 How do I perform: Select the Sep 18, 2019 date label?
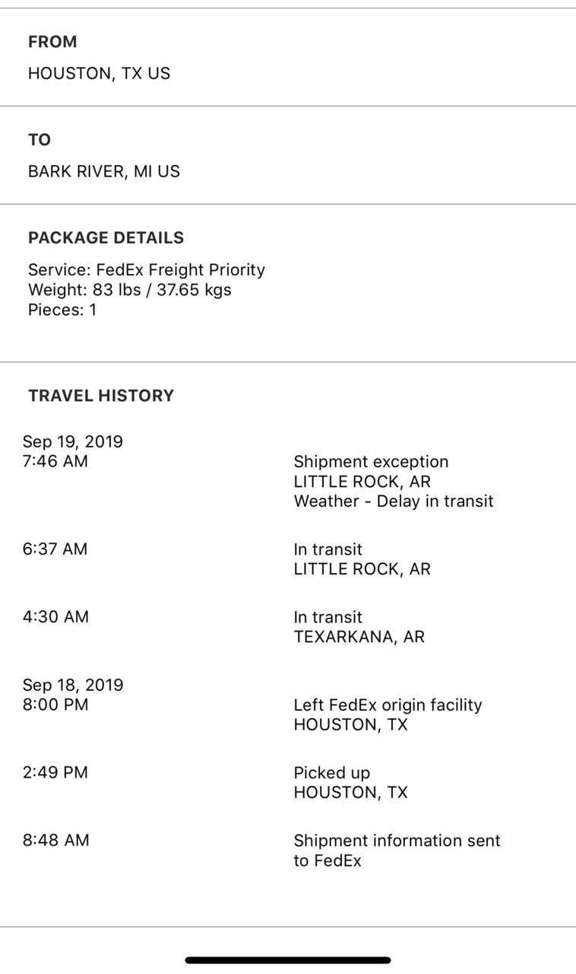[x=73, y=685]
